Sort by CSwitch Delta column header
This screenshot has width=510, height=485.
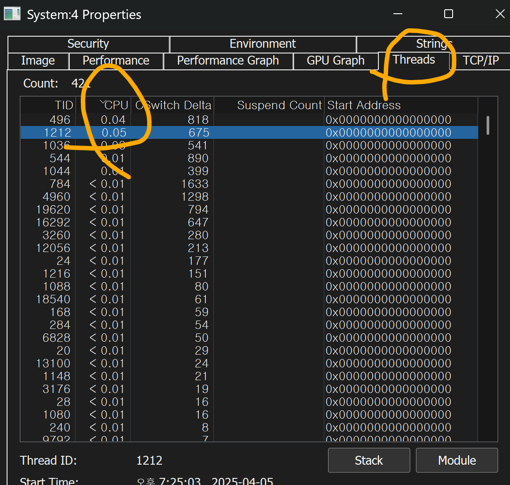172,105
